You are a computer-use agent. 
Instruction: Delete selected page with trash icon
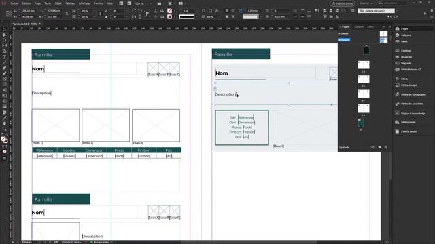click(385, 148)
